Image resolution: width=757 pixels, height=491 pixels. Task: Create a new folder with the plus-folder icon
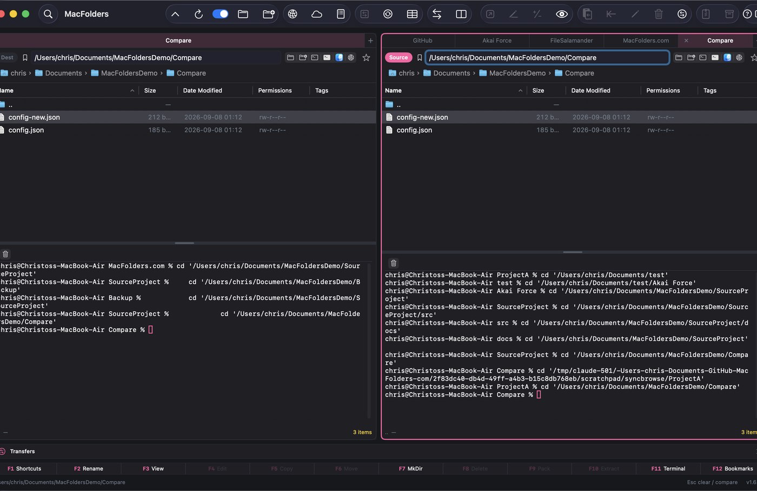click(x=268, y=14)
